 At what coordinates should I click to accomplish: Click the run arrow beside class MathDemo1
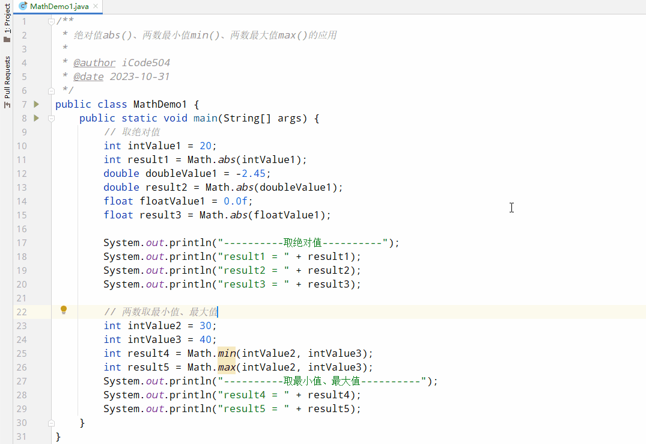[x=37, y=104]
